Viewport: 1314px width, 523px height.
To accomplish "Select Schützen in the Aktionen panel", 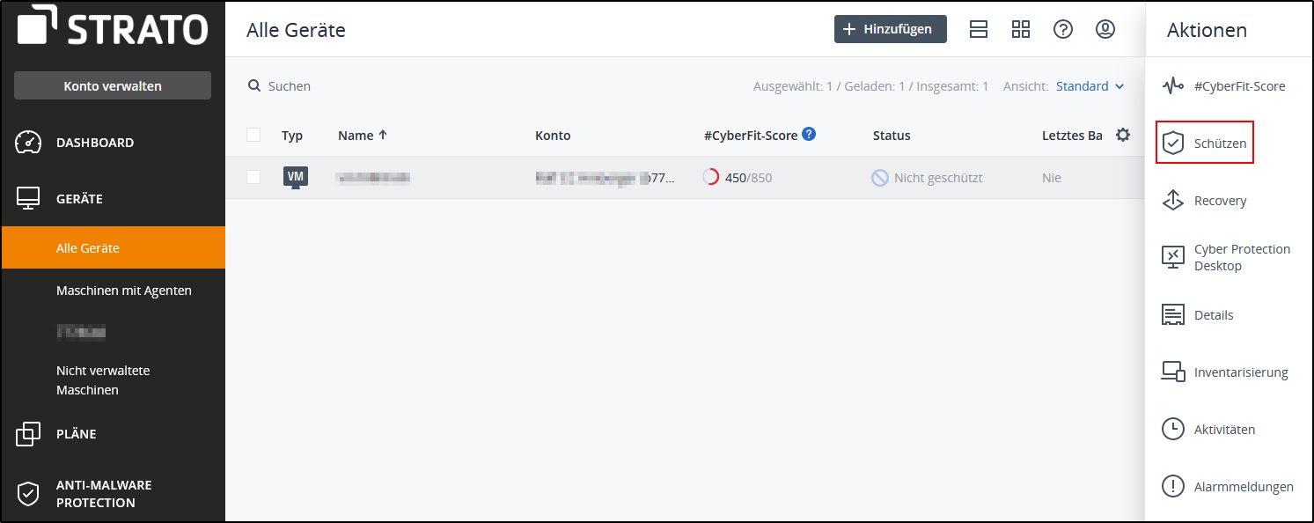I will (1205, 144).
